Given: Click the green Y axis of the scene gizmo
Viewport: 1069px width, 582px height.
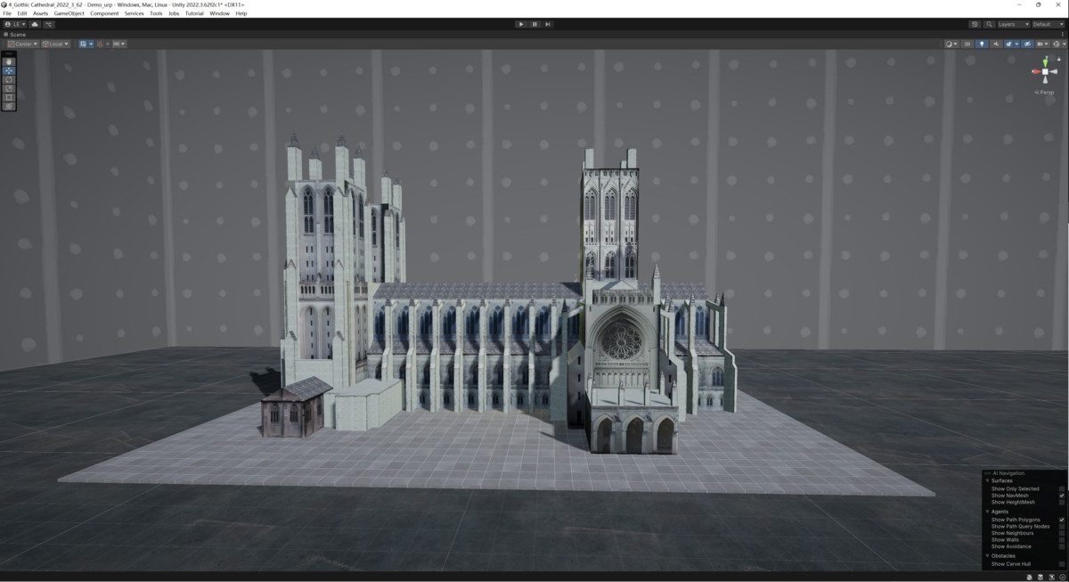Looking at the screenshot, I should [x=1044, y=61].
